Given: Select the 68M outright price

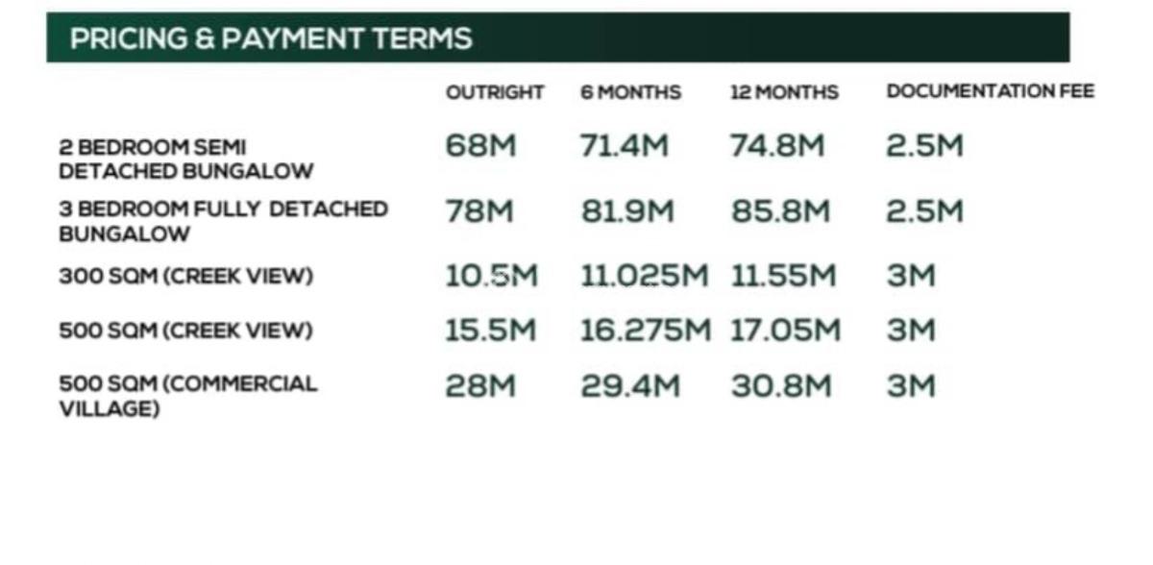Looking at the screenshot, I should 480,146.
